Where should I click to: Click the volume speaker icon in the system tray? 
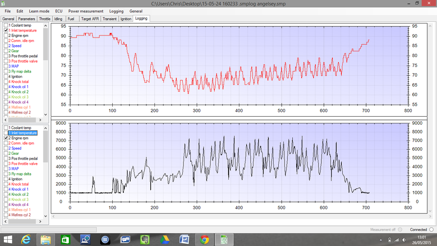point(403,240)
